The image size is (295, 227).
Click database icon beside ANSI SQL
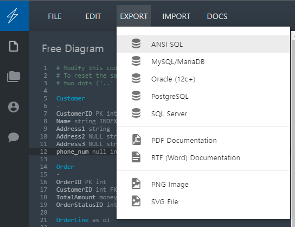coord(136,43)
